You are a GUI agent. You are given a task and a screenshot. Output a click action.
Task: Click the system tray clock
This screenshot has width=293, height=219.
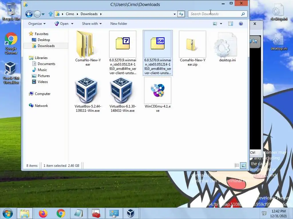tap(278, 214)
